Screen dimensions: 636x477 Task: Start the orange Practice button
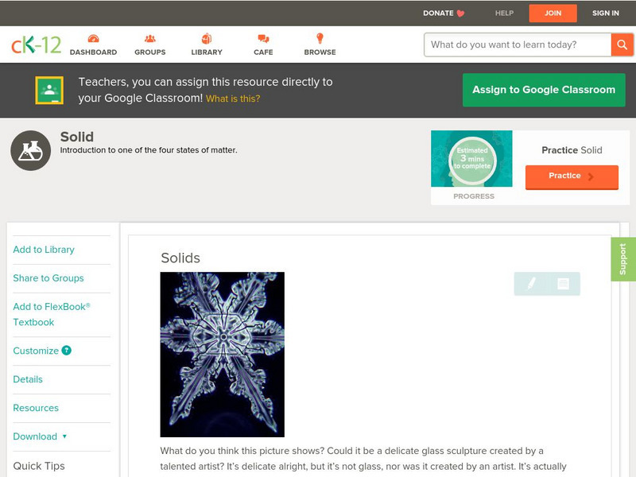[572, 176]
